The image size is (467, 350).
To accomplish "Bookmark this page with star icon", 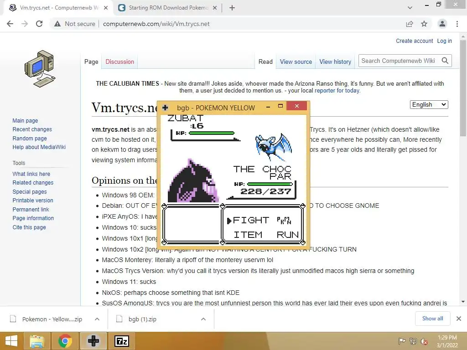I will click(x=424, y=24).
